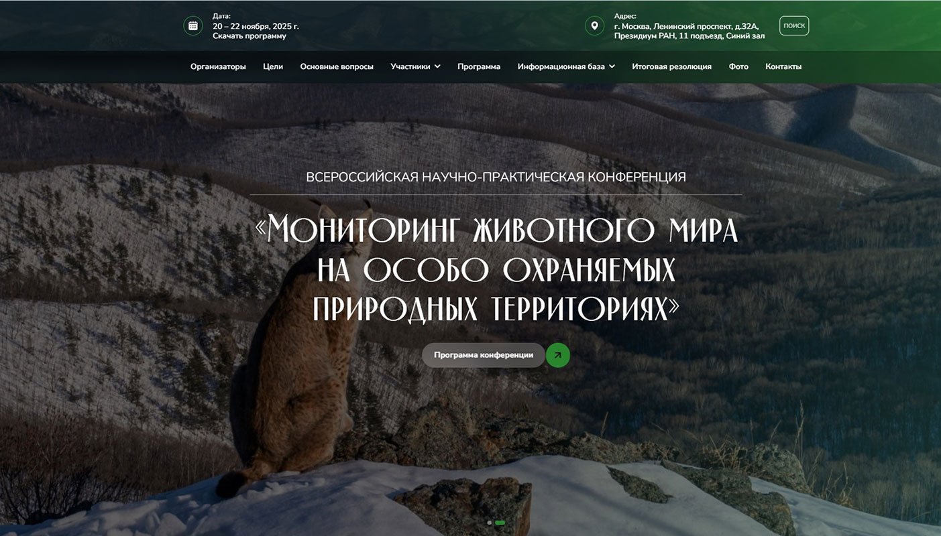The width and height of the screenshot is (941, 536).
Task: Open the Итоговая резолюция page
Action: (x=671, y=66)
